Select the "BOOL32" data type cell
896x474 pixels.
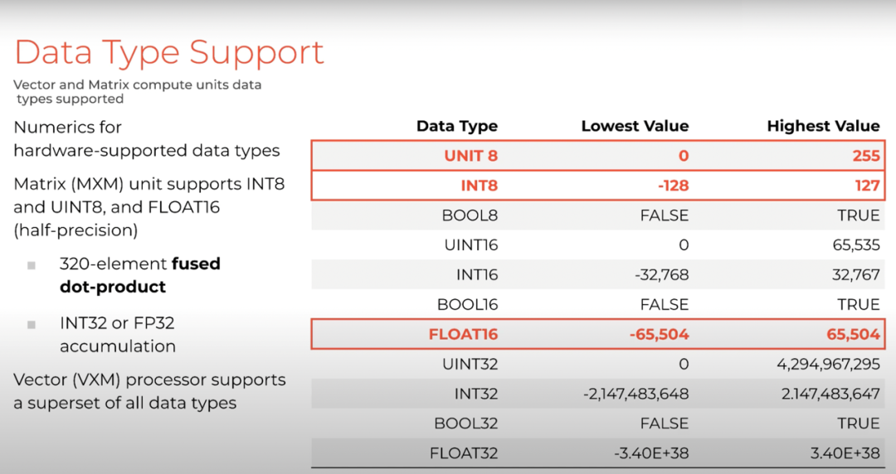pyautogui.click(x=466, y=423)
